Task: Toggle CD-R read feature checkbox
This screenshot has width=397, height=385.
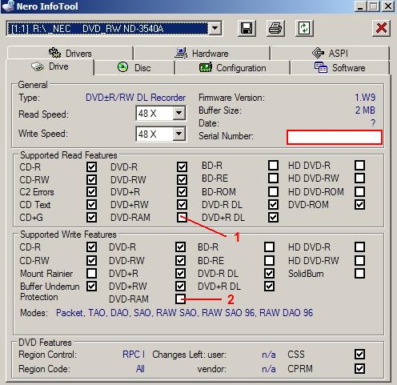Action: point(91,166)
